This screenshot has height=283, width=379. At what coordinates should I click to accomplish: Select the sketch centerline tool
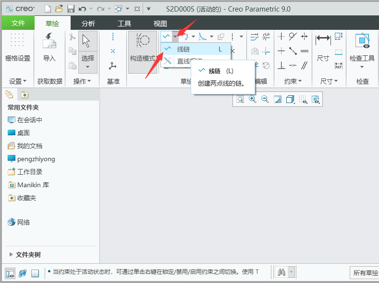[x=232, y=37]
